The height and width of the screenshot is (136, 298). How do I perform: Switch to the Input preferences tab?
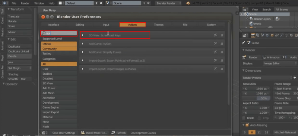[x=106, y=25]
